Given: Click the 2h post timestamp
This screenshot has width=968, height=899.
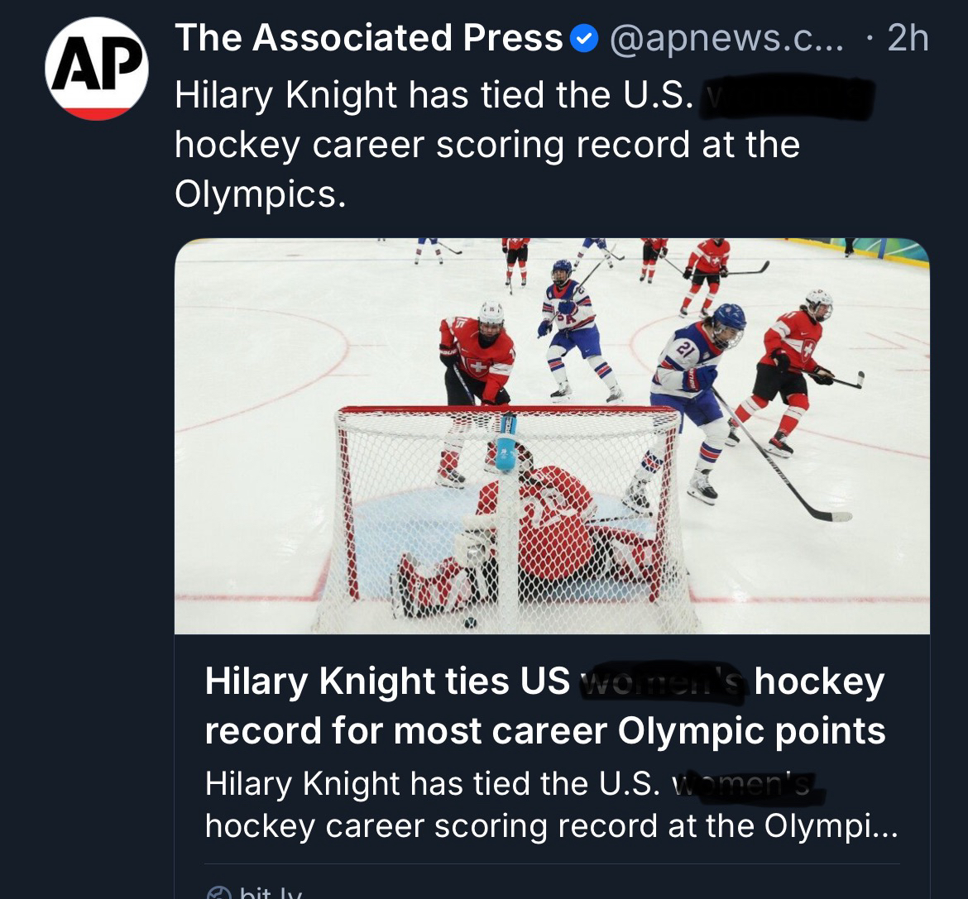Looking at the screenshot, I should click(x=907, y=39).
